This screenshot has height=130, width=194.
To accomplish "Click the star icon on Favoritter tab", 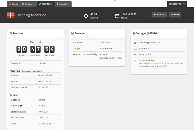I will (57, 4).
